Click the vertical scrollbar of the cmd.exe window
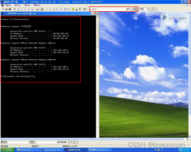 coord(97,77)
